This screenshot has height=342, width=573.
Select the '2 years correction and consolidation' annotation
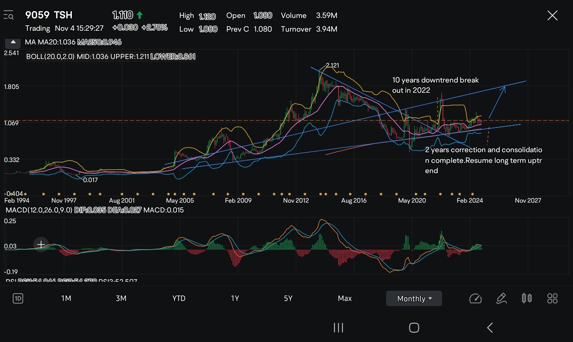[x=484, y=160]
